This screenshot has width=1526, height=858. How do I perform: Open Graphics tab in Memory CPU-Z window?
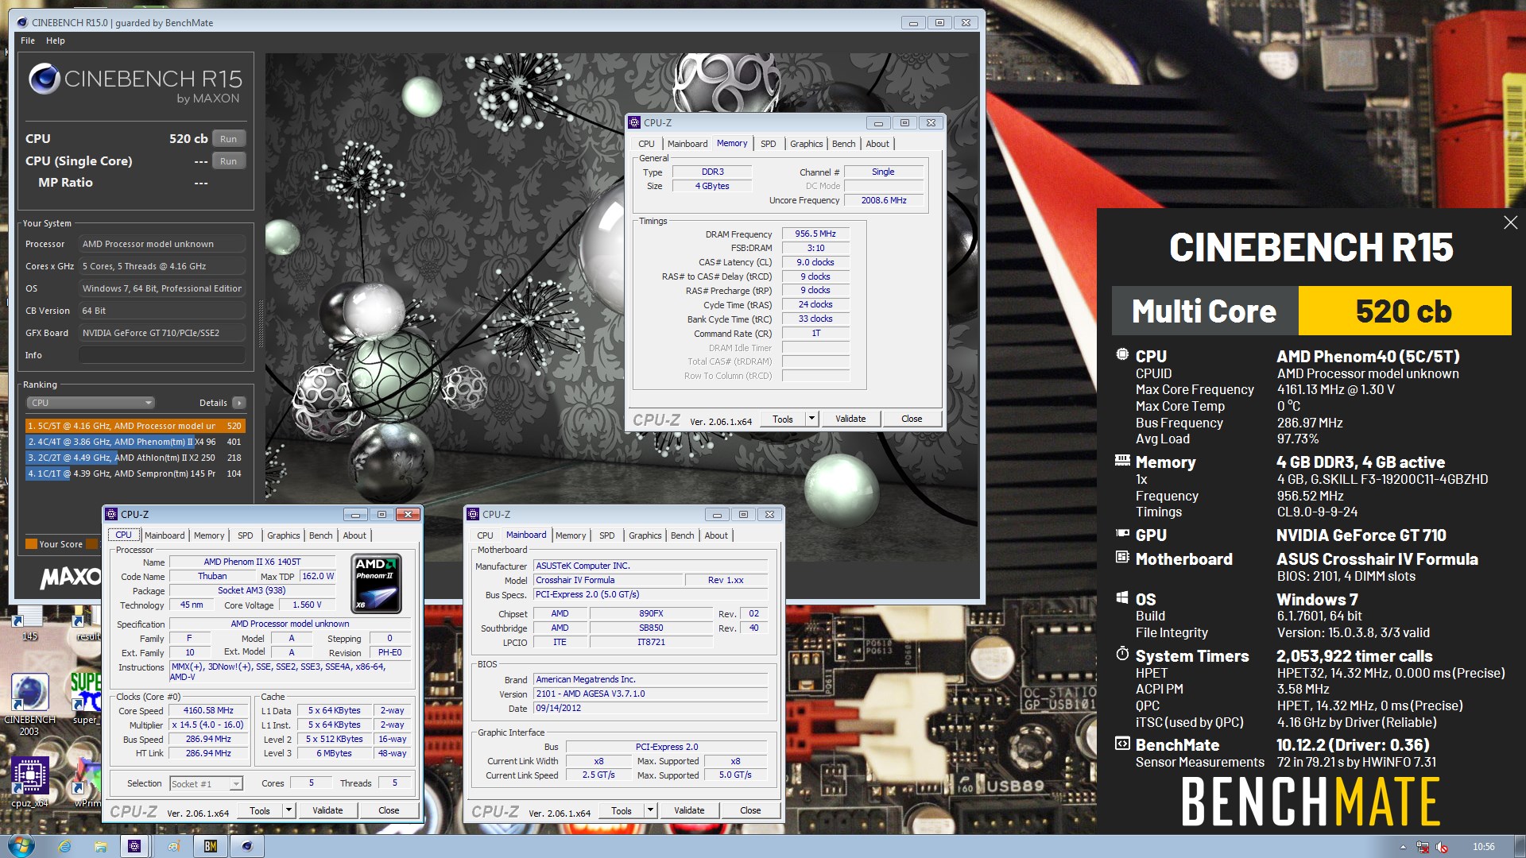[x=806, y=144]
